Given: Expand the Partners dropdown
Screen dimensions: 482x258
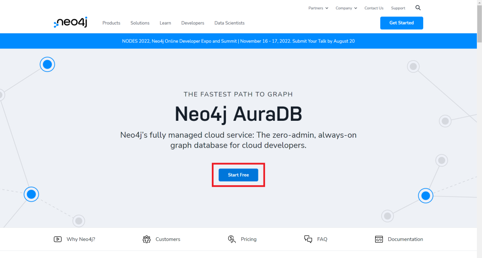Looking at the screenshot, I should pyautogui.click(x=318, y=8).
